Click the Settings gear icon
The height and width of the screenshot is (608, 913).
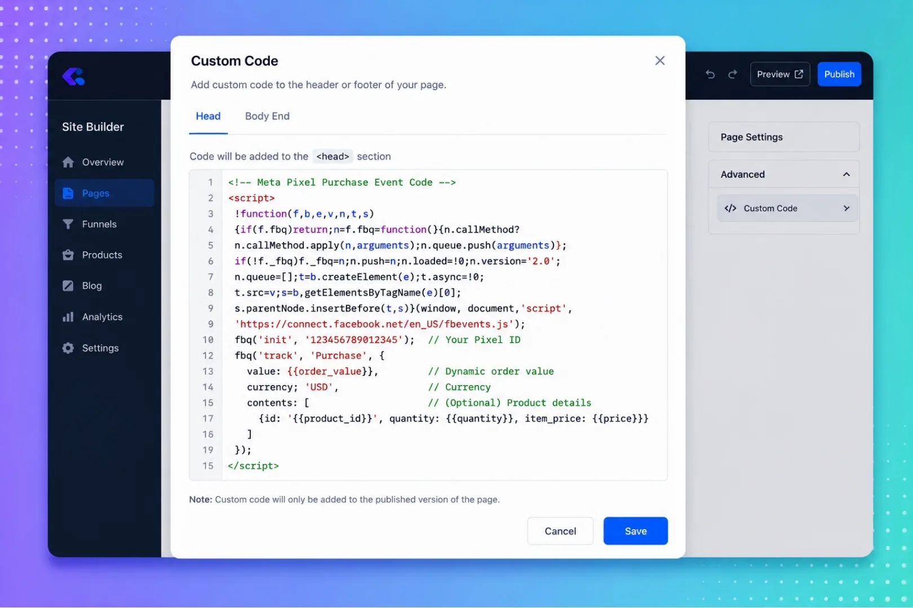[68, 348]
